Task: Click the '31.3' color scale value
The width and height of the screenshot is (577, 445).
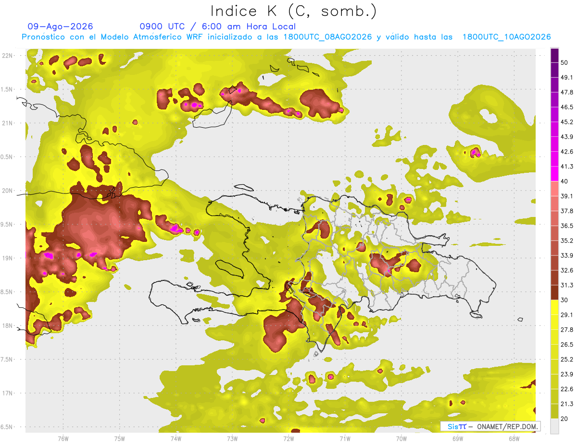Action: [567, 285]
